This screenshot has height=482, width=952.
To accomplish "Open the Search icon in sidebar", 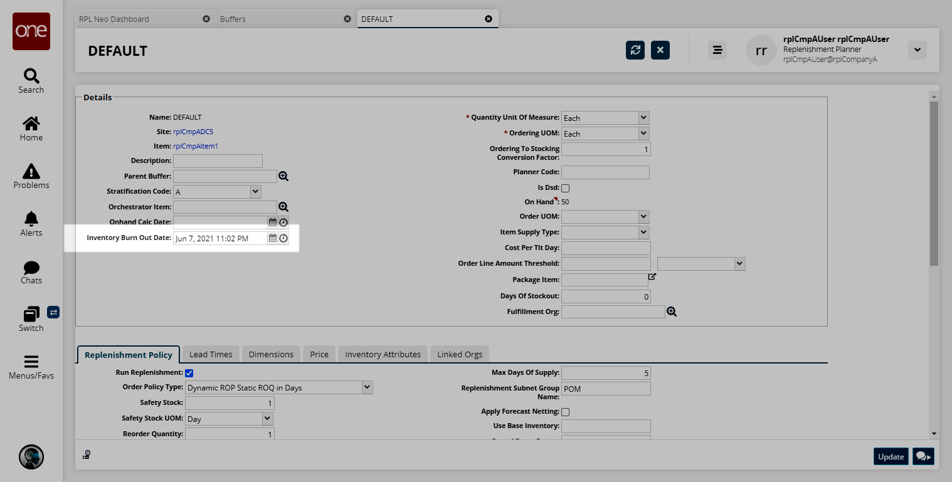I will [x=31, y=76].
